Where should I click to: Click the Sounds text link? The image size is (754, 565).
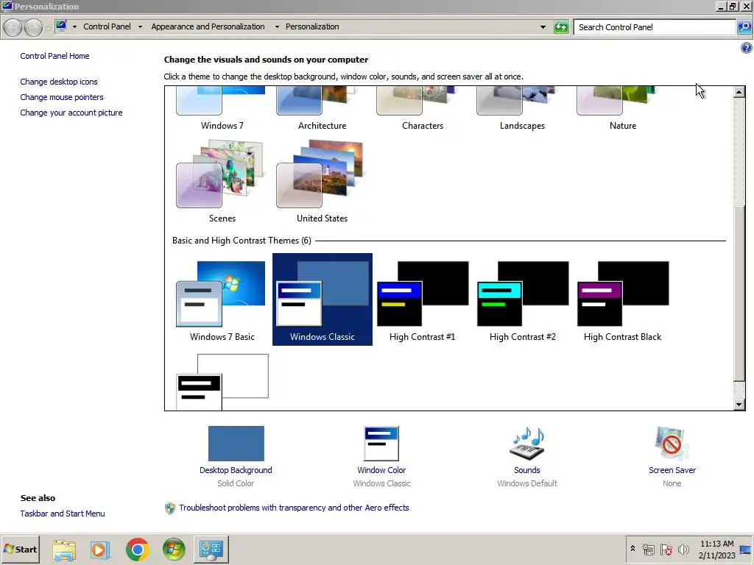[527, 470]
